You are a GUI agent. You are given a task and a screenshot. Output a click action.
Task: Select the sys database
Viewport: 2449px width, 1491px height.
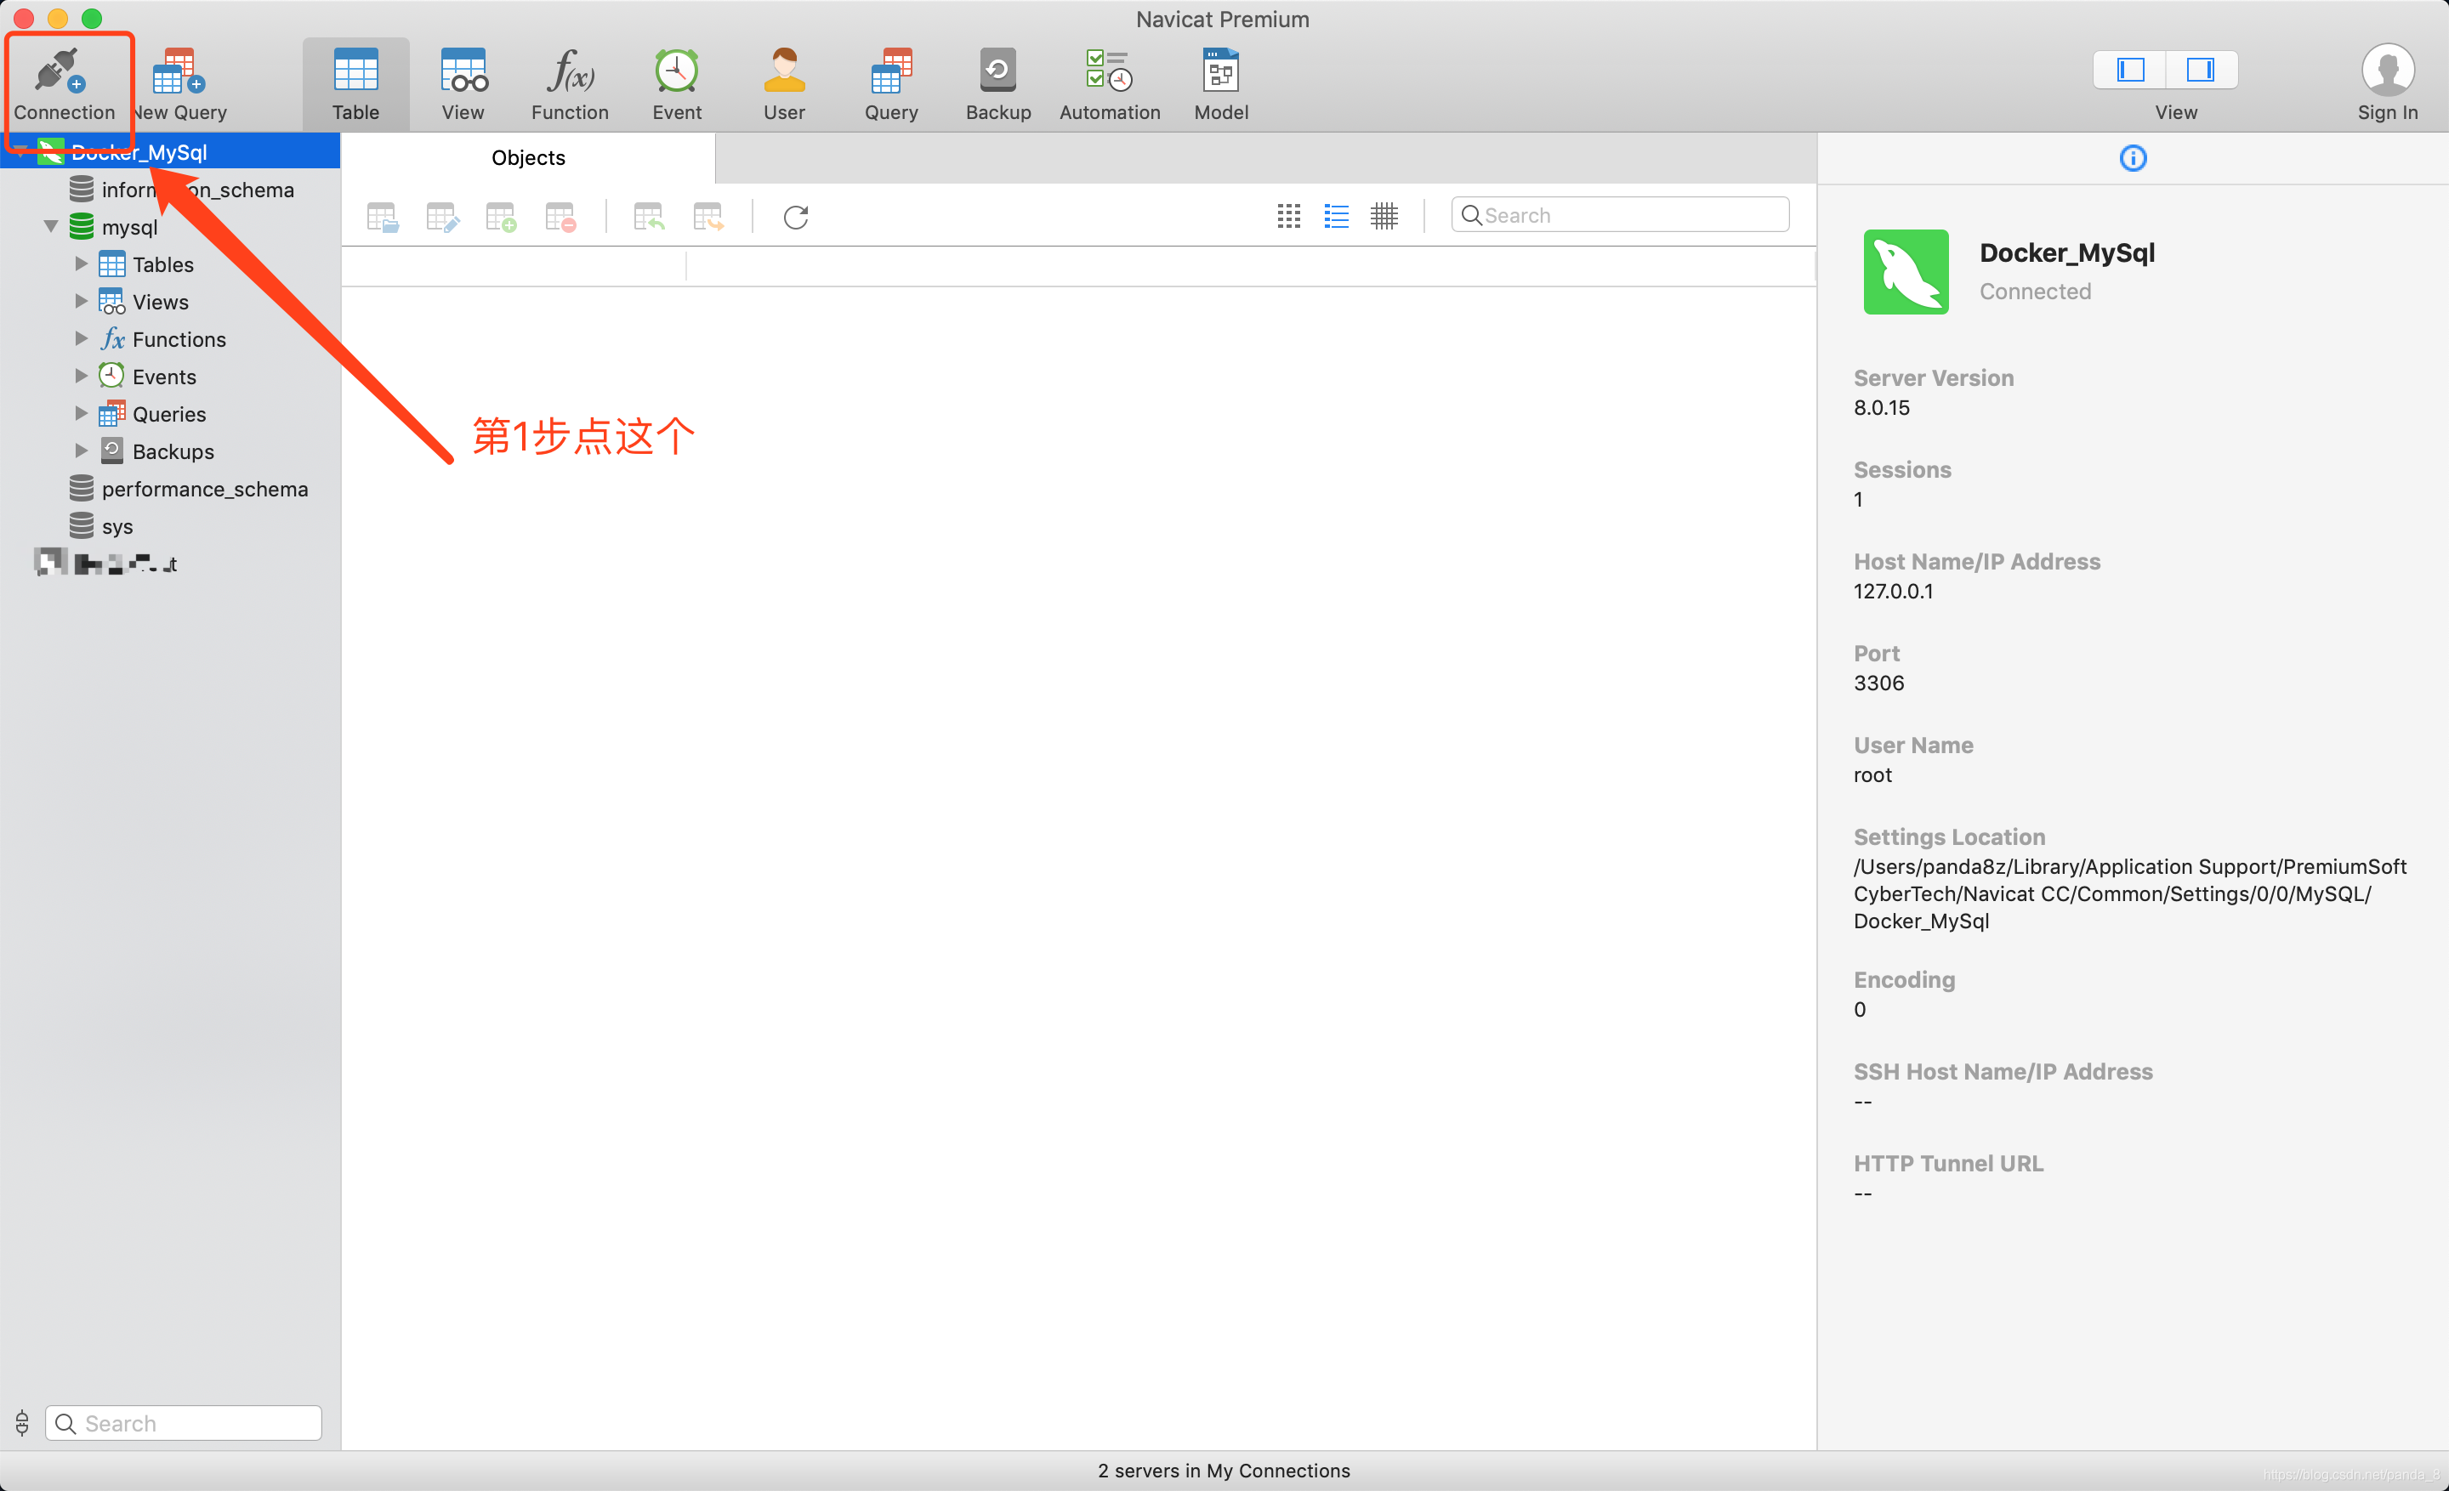point(116,526)
